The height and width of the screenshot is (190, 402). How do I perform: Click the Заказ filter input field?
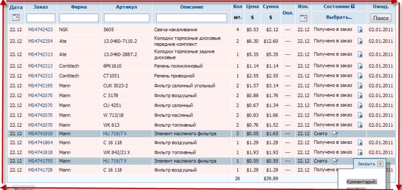[41, 18]
